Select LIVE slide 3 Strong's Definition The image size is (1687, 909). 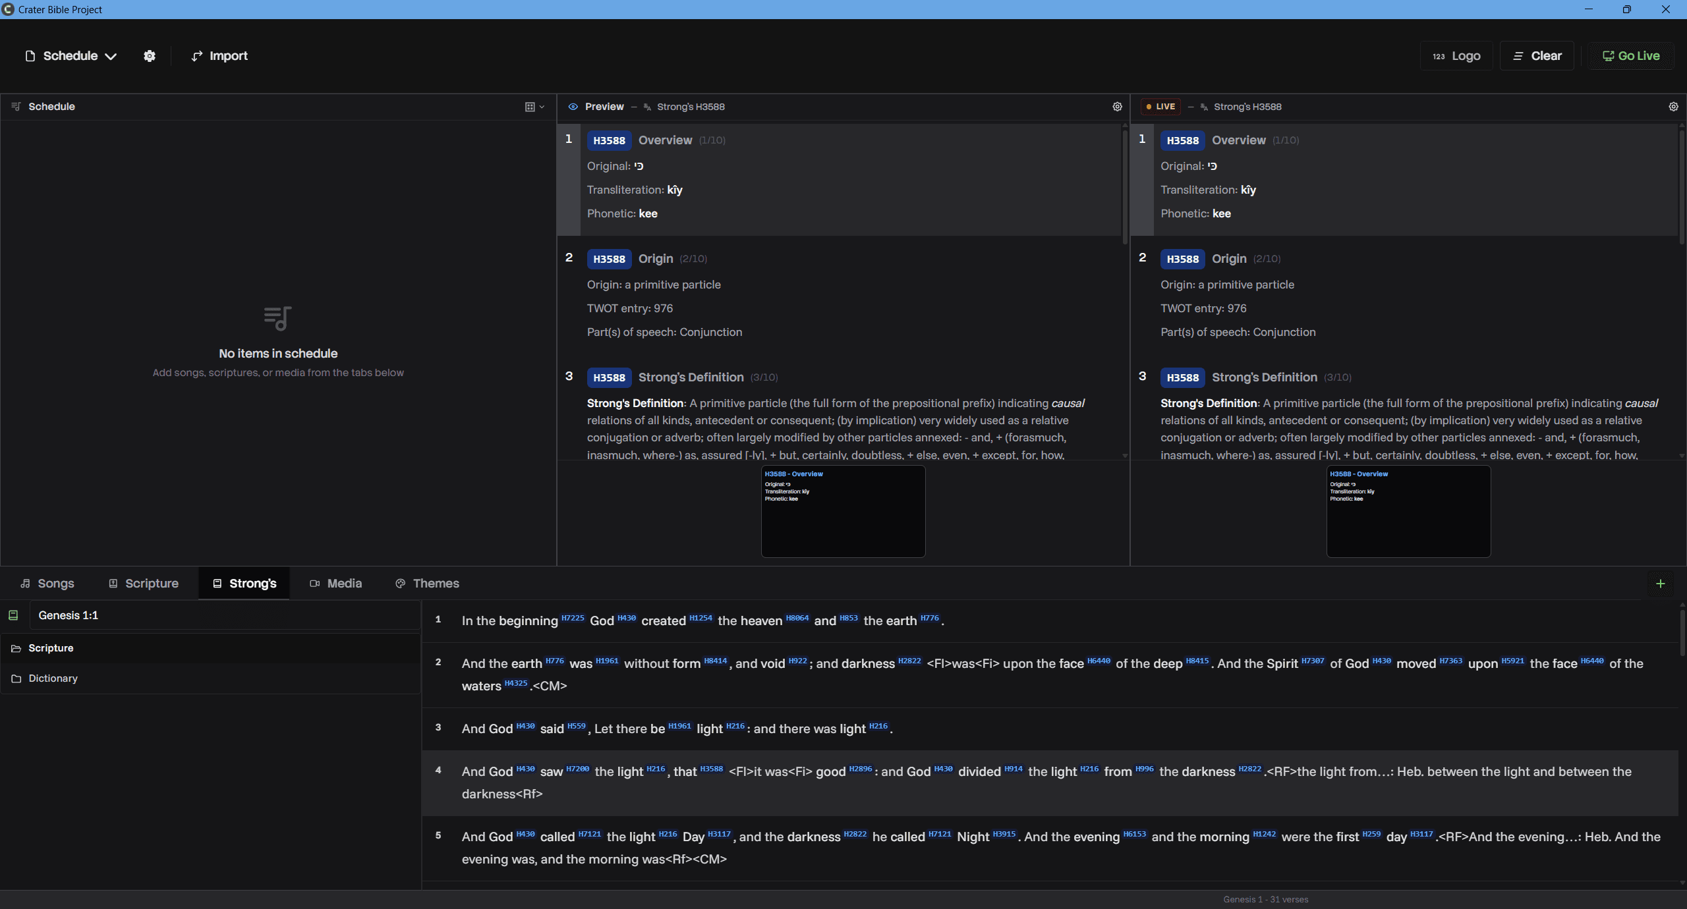1404,411
